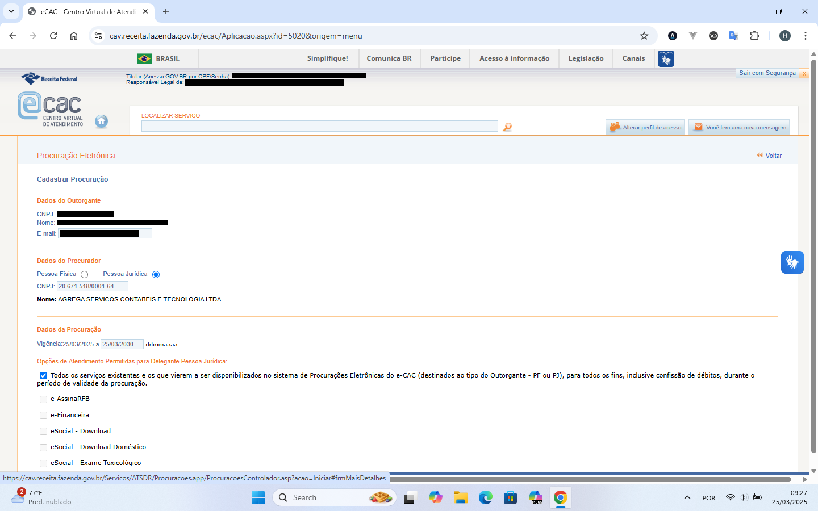Viewport: 818px width, 511px height.
Task: Open File Explorer from the taskbar
Action: pyautogui.click(x=460, y=498)
